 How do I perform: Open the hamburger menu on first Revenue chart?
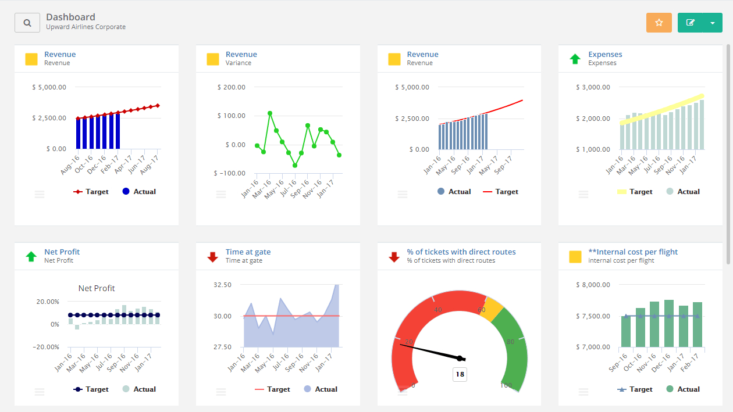click(x=40, y=194)
